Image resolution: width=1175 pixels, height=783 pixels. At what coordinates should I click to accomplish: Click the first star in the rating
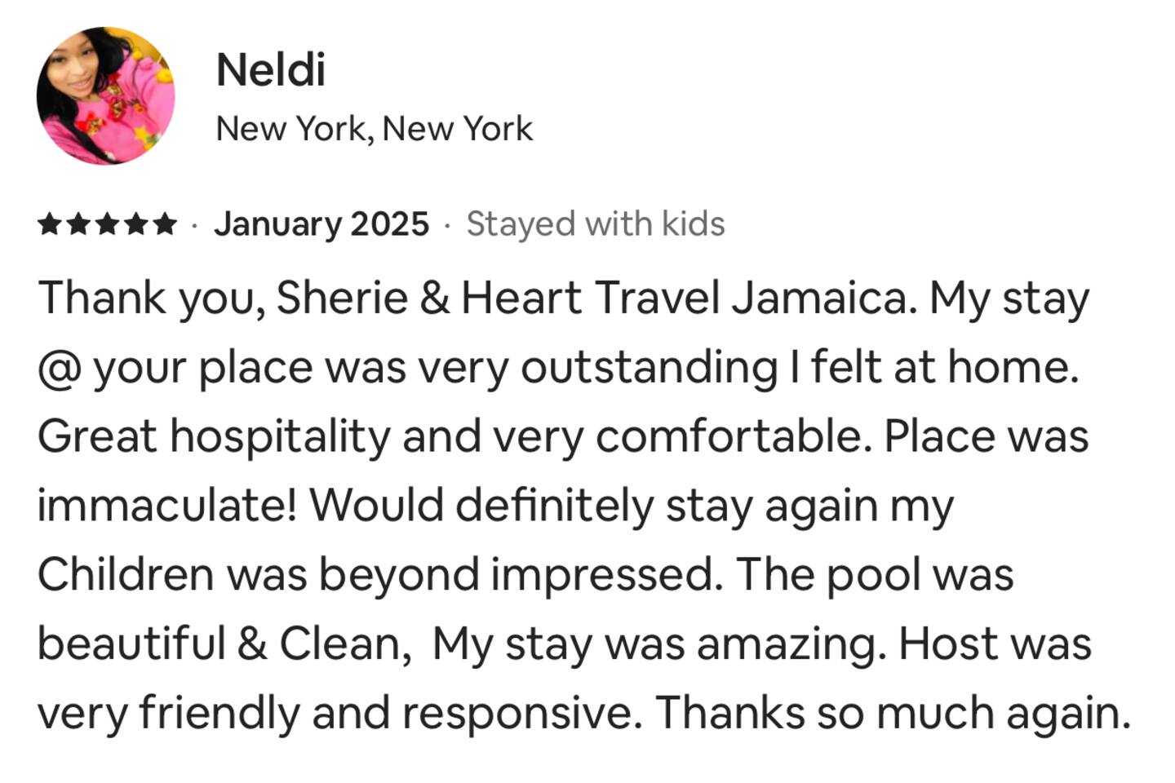50,224
